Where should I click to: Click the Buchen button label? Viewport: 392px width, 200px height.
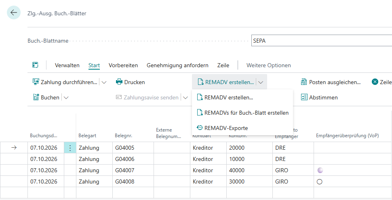(50, 97)
